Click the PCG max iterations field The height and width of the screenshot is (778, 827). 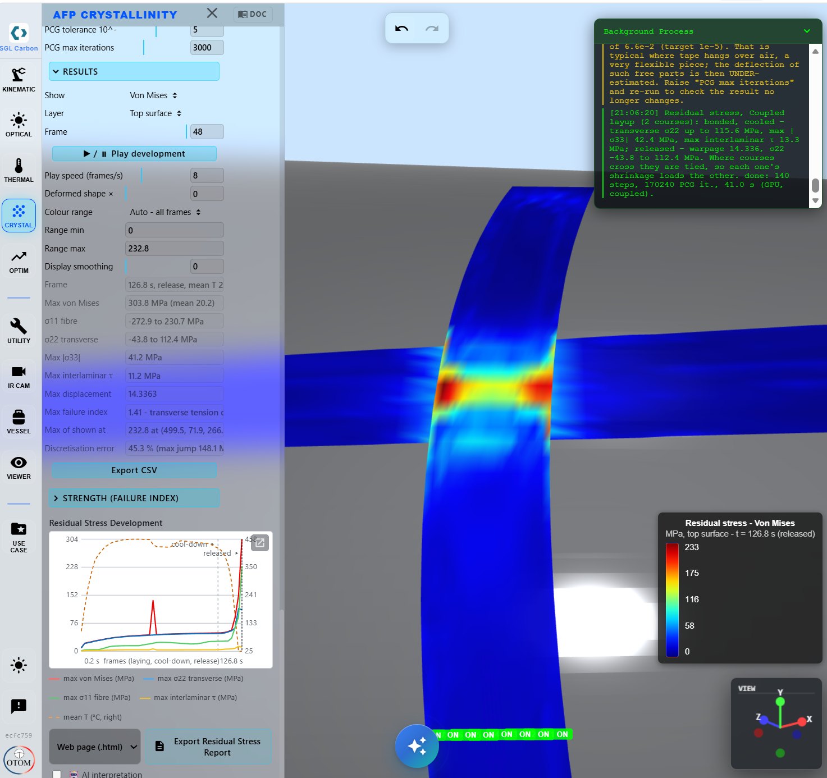pyautogui.click(x=207, y=48)
